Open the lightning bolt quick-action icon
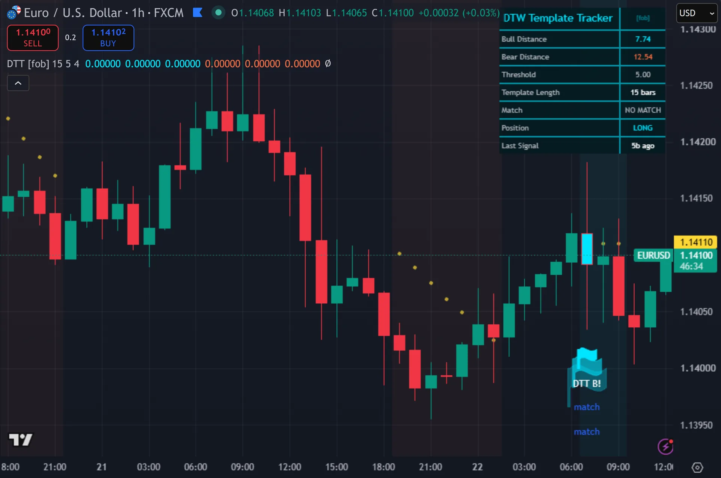721x478 pixels. 665,446
